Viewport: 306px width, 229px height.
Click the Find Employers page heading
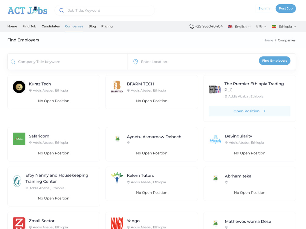[x=23, y=40]
